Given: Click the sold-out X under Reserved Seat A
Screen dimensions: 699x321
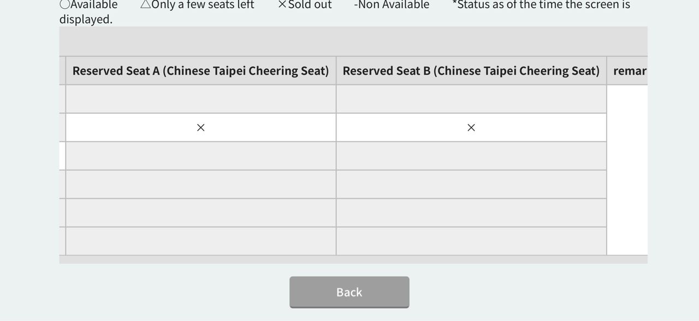Looking at the screenshot, I should click(201, 128).
